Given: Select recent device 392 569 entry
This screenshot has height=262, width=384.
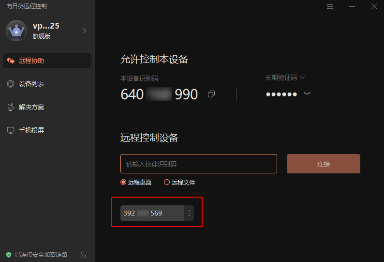Looking at the screenshot, I should (152, 213).
